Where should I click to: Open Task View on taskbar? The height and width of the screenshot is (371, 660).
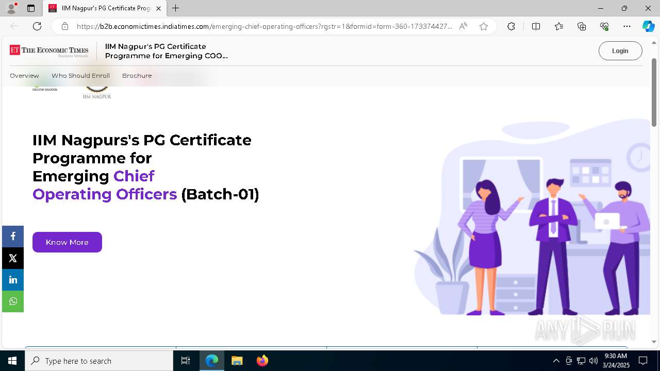(x=186, y=361)
